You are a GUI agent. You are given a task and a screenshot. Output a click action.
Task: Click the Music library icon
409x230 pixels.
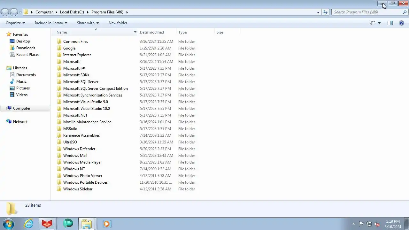point(12,81)
